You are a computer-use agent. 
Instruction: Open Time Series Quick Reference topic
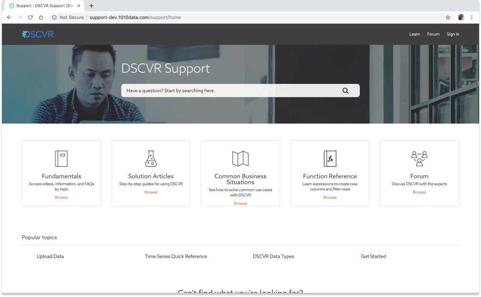176,256
